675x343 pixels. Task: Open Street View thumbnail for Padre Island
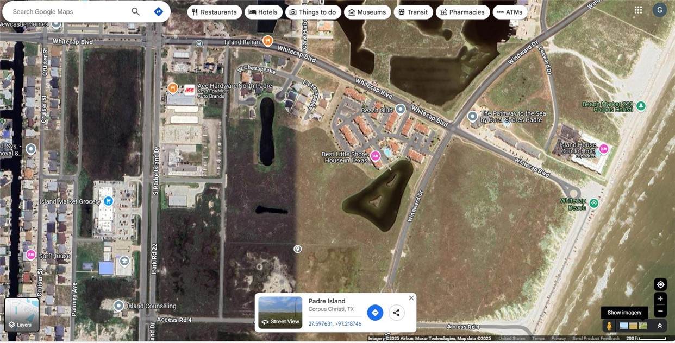point(280,313)
